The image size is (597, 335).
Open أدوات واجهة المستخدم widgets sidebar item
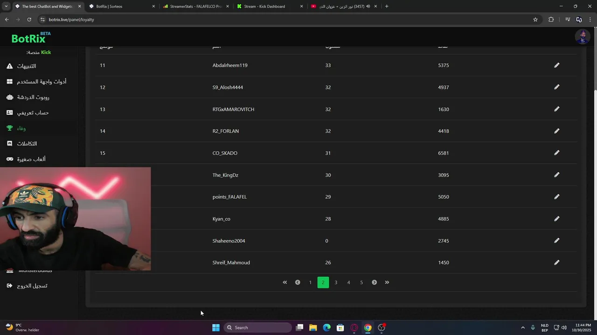coord(36,81)
